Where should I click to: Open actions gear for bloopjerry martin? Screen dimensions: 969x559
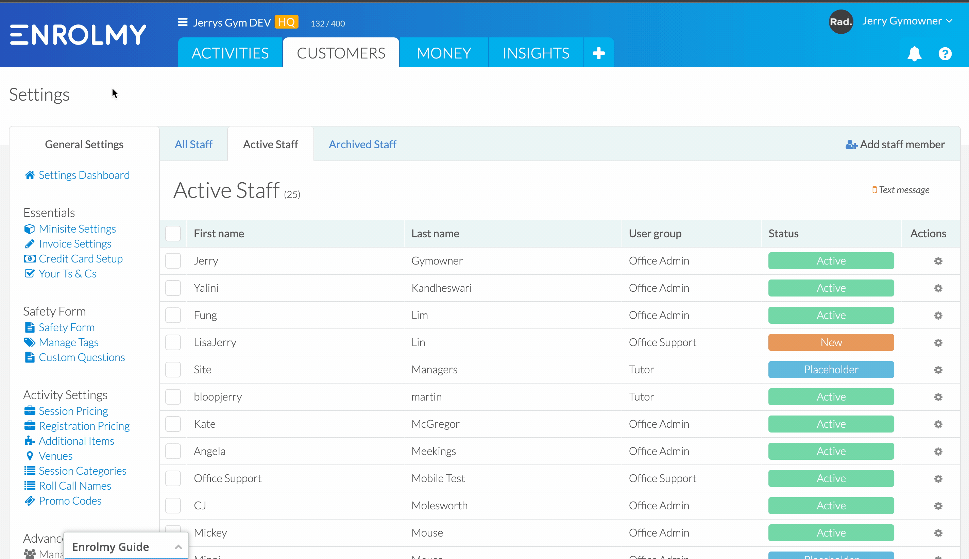938,397
